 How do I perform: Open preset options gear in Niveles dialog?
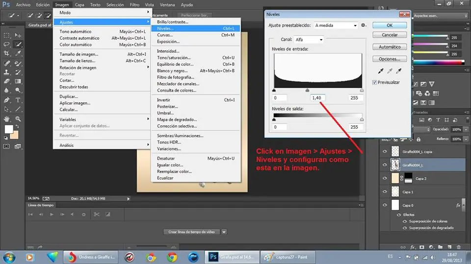364,25
